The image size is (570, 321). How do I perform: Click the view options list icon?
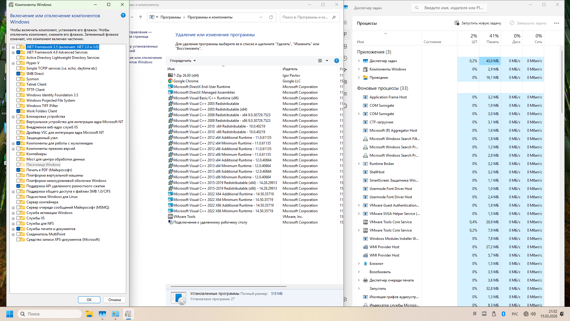coord(320,61)
